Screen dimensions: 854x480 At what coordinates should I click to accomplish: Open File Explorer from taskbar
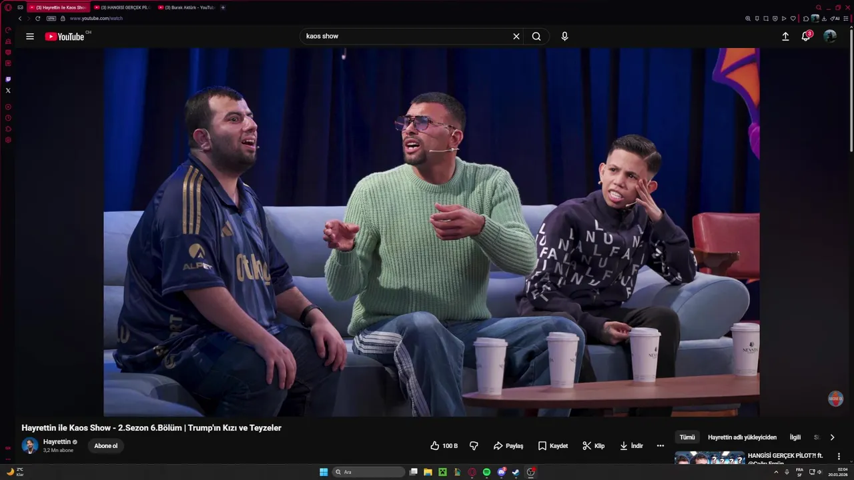tap(428, 472)
